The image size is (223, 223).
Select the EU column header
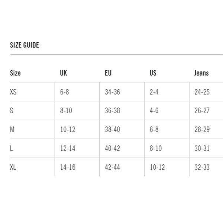tap(108, 73)
